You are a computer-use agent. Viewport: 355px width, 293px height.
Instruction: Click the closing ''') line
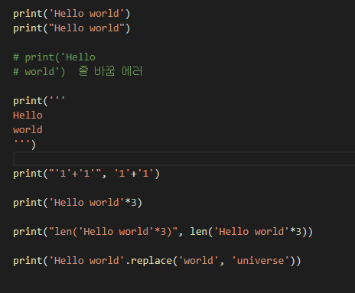24,145
